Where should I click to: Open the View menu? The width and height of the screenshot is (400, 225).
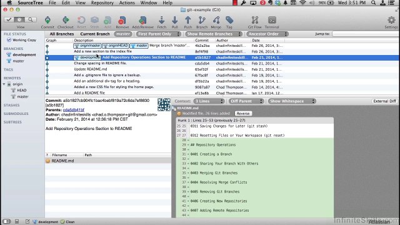point(81,2)
